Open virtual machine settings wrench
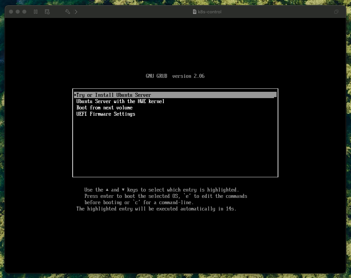 tap(68, 12)
